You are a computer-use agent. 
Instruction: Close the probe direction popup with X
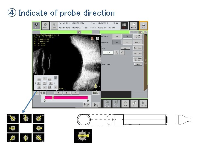point(56,87)
